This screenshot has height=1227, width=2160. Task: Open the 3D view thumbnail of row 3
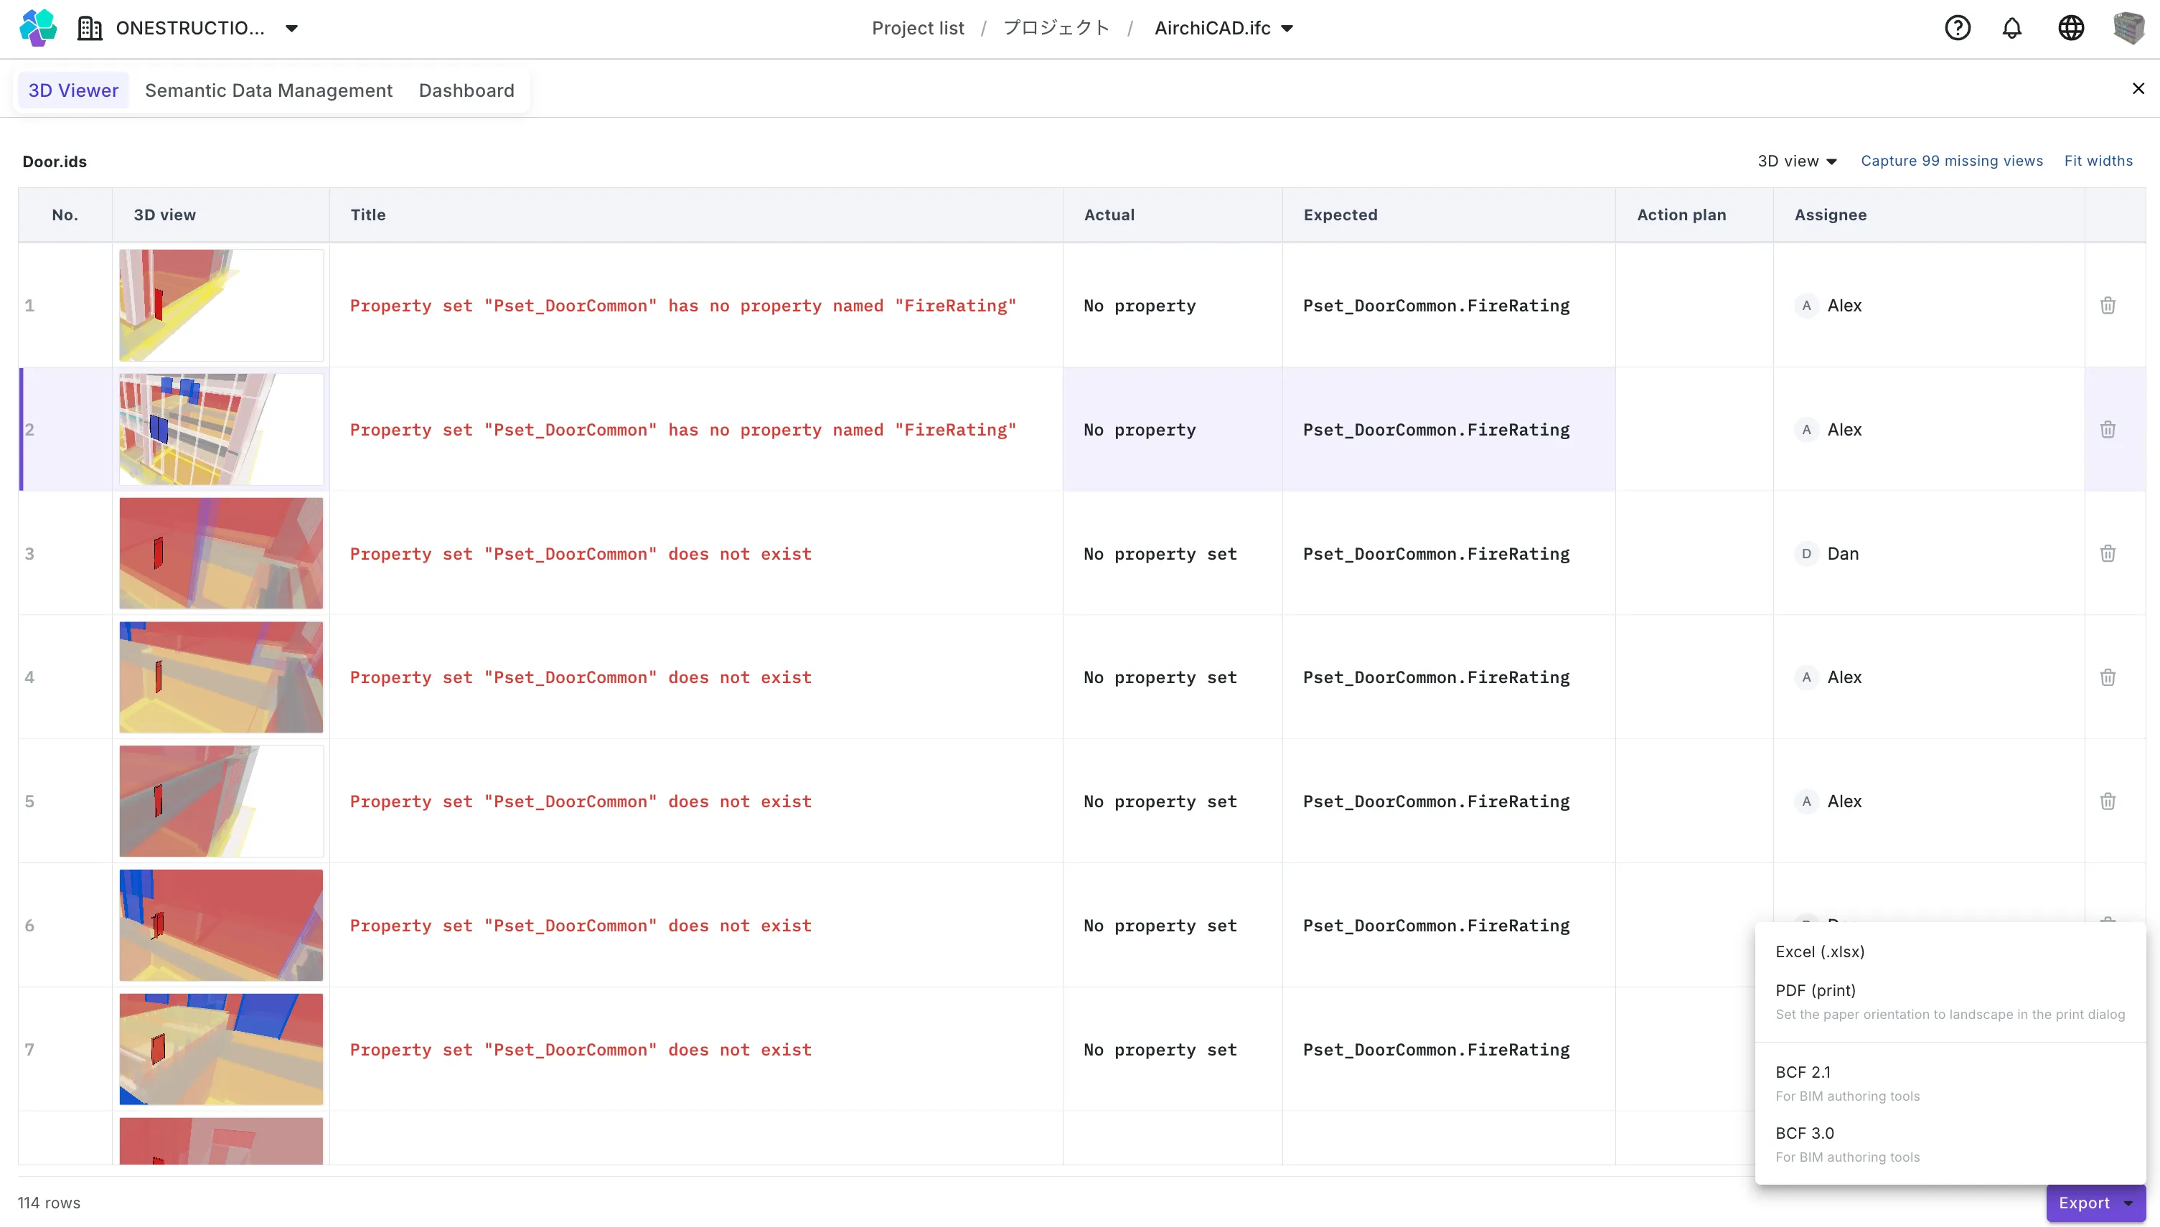(x=221, y=554)
